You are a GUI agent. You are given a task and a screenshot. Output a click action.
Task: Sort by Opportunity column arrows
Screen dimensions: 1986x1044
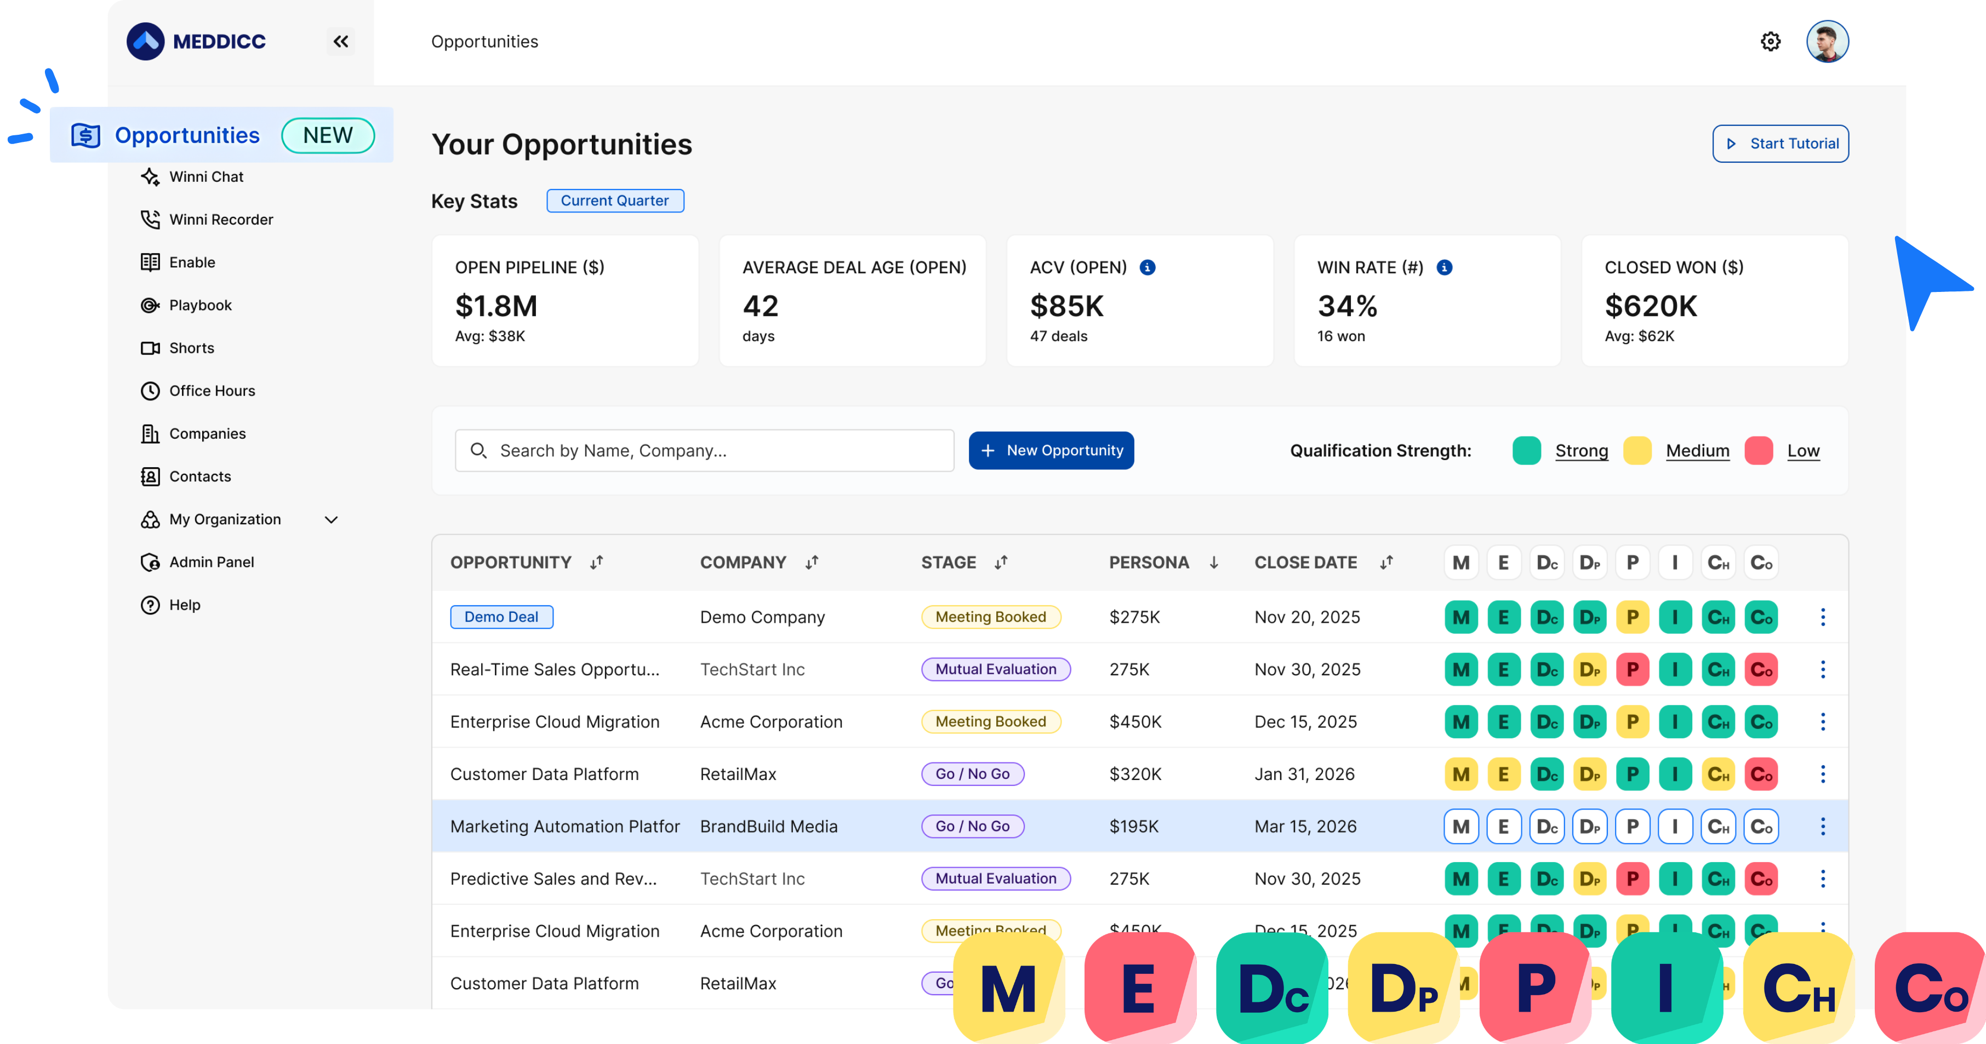(x=596, y=563)
